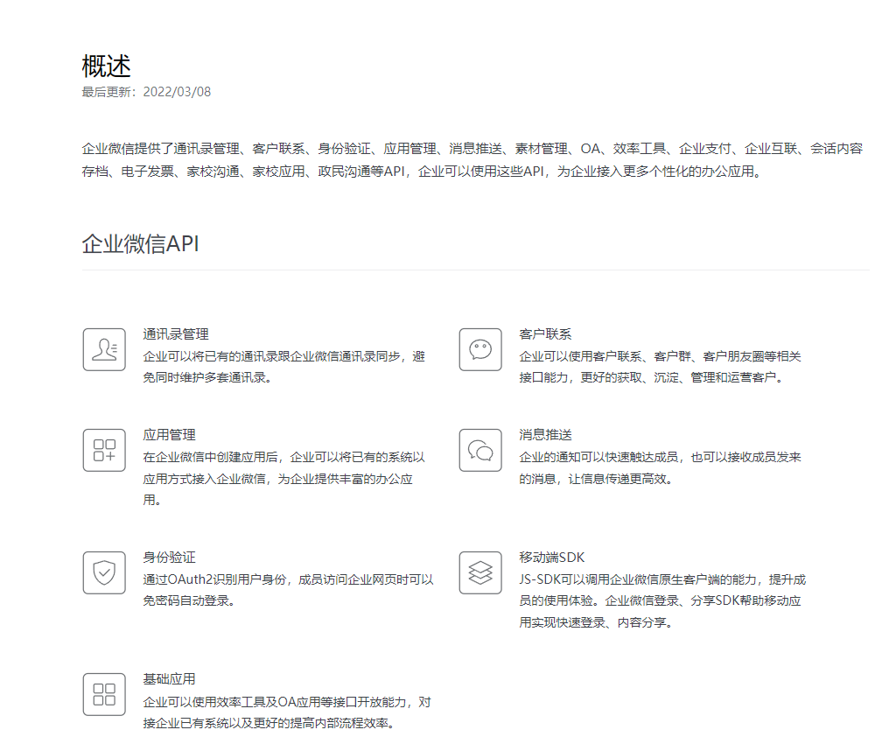Click the 基础应用 four-squares icon
This screenshot has width=882, height=744.
104,694
